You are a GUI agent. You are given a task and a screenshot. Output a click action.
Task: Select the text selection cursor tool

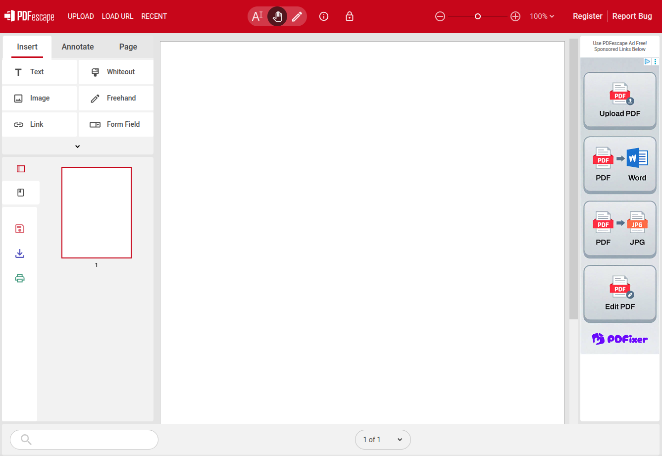pos(257,16)
